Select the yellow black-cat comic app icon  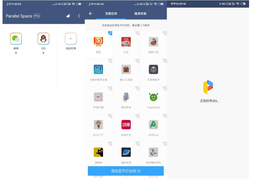[x=99, y=152]
